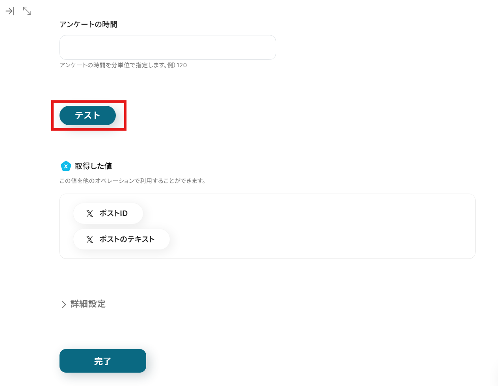Click the 取得した値 heading text
Viewport: 498px width, 386px height.
pyautogui.click(x=93, y=166)
